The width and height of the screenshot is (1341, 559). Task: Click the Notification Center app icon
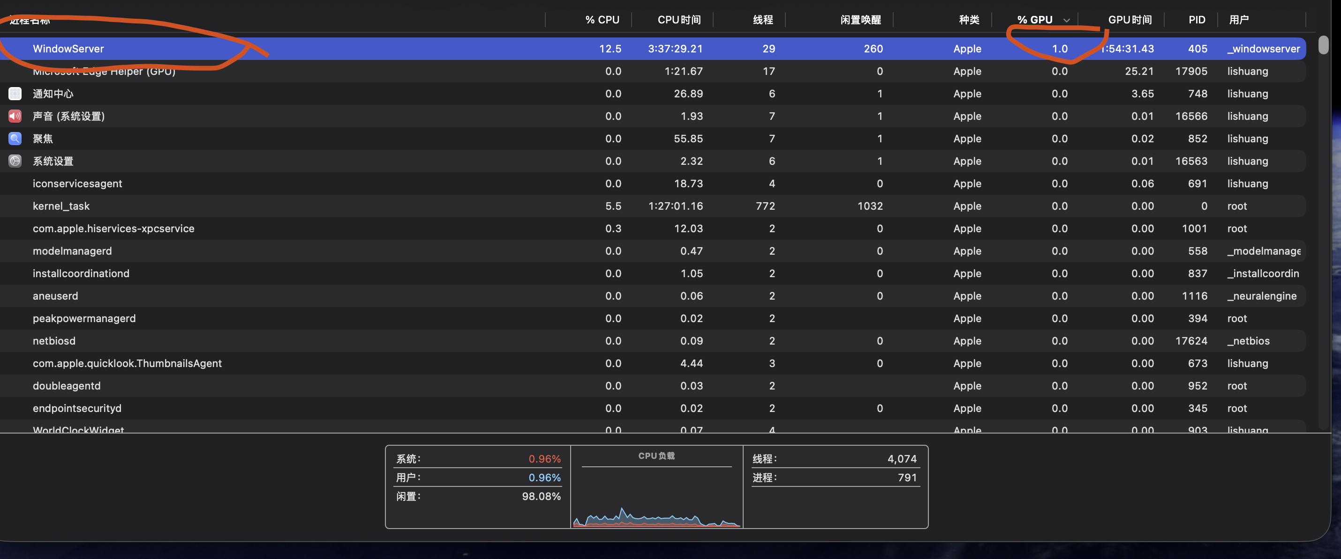pos(15,94)
